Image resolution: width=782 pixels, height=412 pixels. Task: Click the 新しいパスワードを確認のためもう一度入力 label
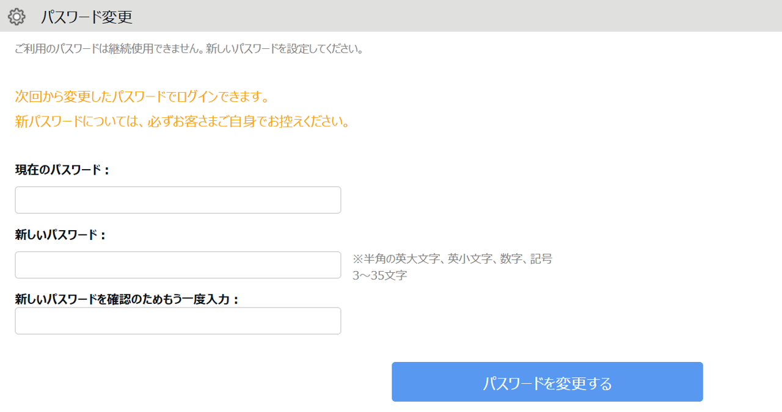127,299
